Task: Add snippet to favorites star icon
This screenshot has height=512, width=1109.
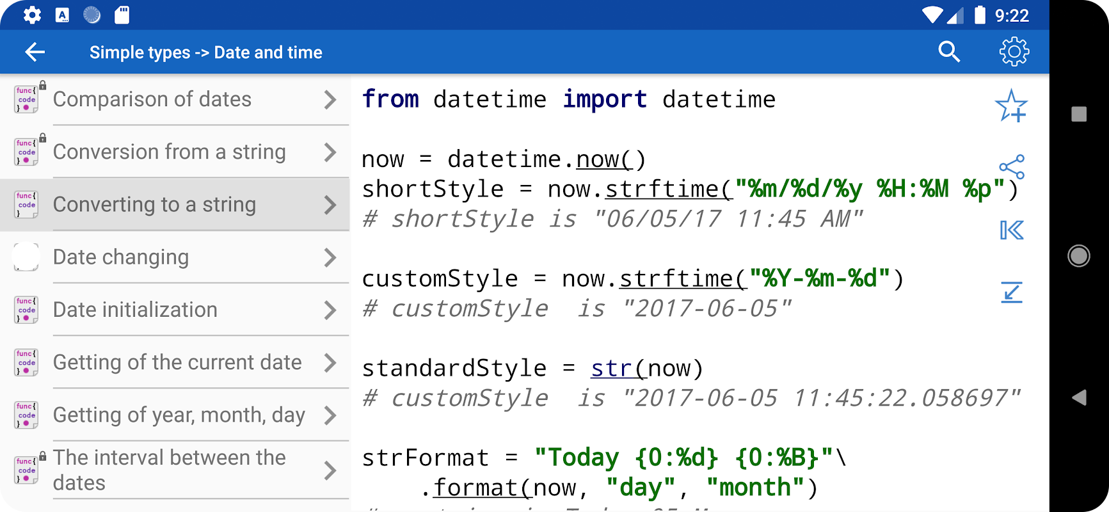Action: tap(1011, 106)
